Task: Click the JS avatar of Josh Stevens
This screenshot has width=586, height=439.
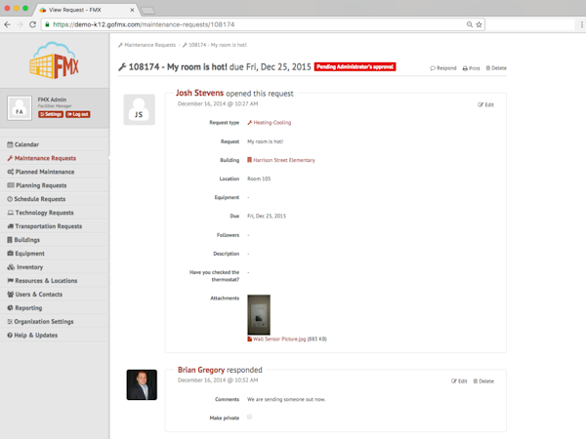Action: click(x=139, y=109)
